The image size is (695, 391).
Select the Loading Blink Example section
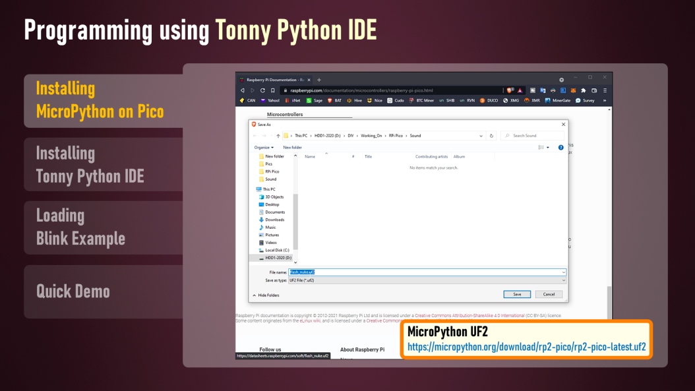104,227
